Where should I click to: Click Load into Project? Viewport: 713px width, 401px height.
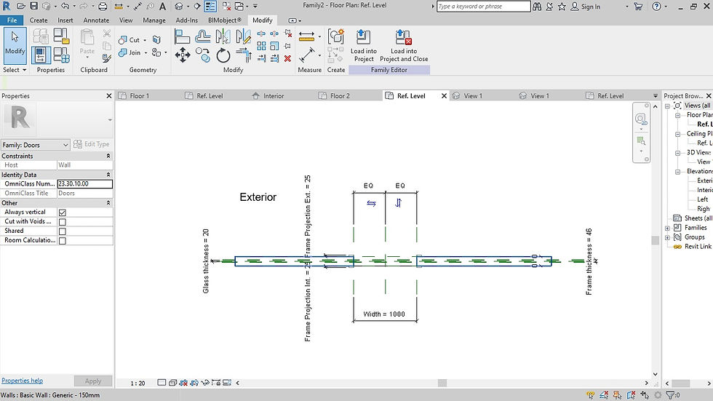(x=363, y=45)
